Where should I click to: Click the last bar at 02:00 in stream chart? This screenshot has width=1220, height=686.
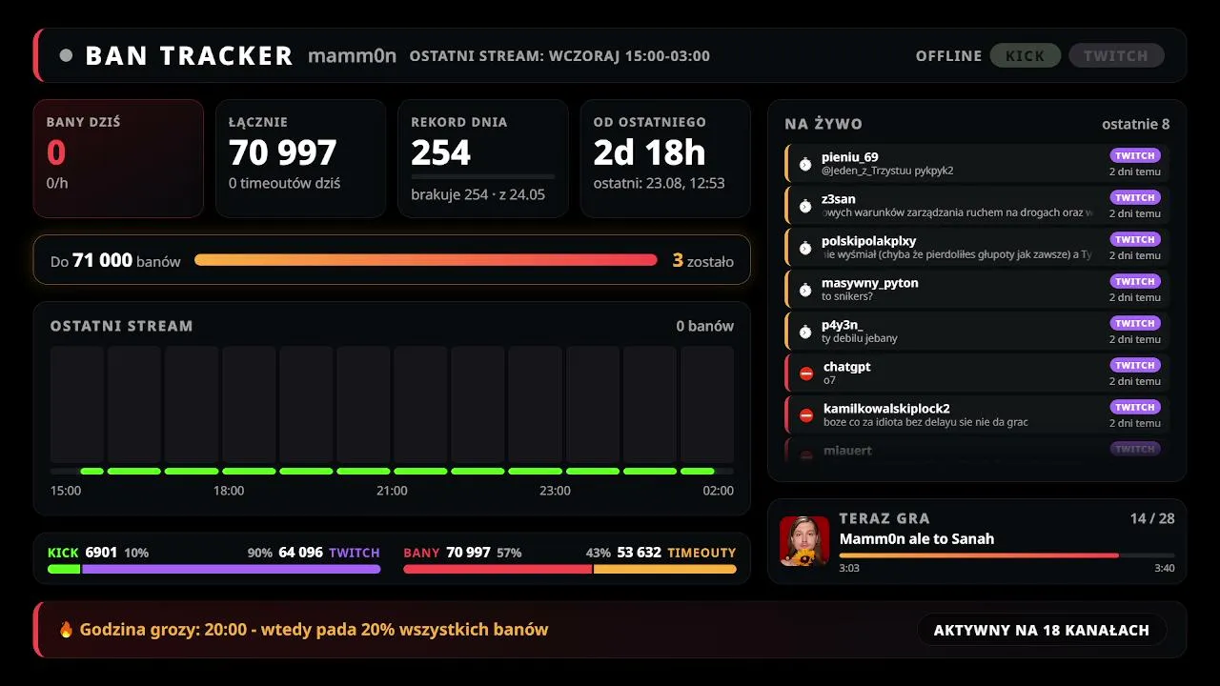pos(707,405)
